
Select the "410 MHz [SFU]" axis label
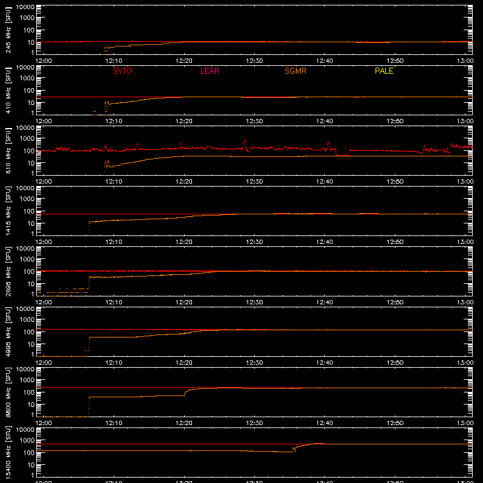coord(8,91)
